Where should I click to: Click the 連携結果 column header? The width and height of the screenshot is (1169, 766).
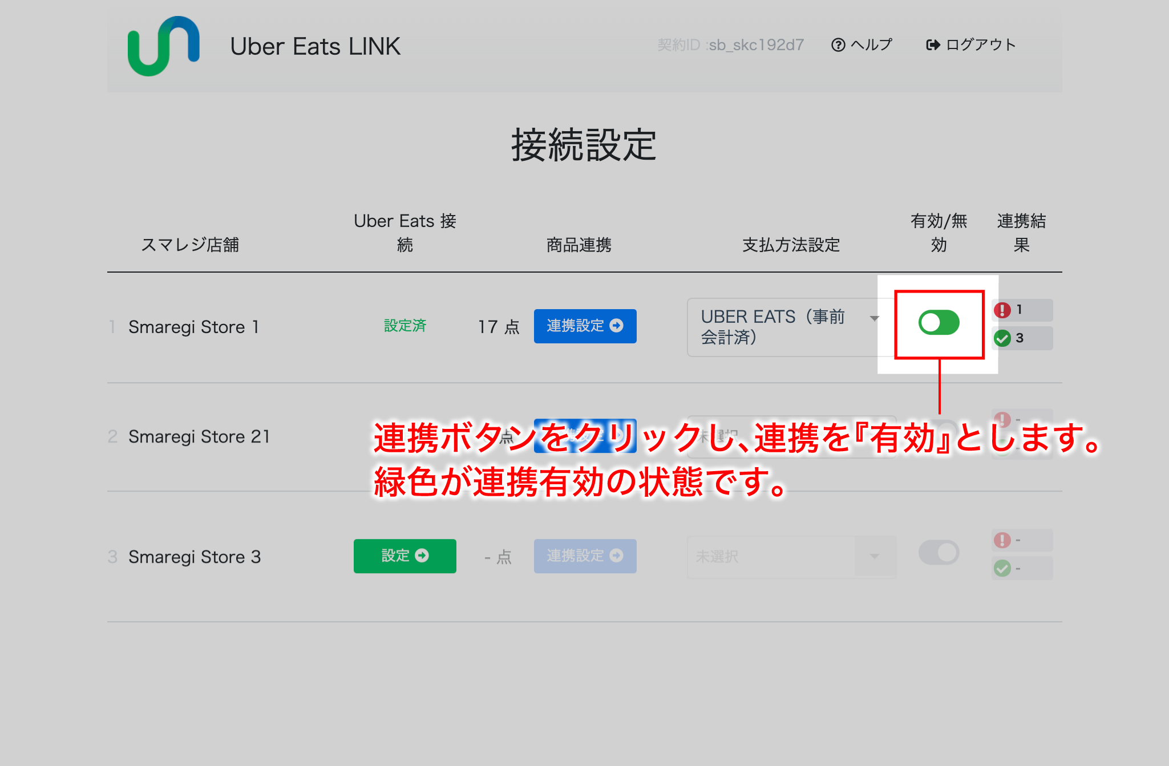point(1021,233)
